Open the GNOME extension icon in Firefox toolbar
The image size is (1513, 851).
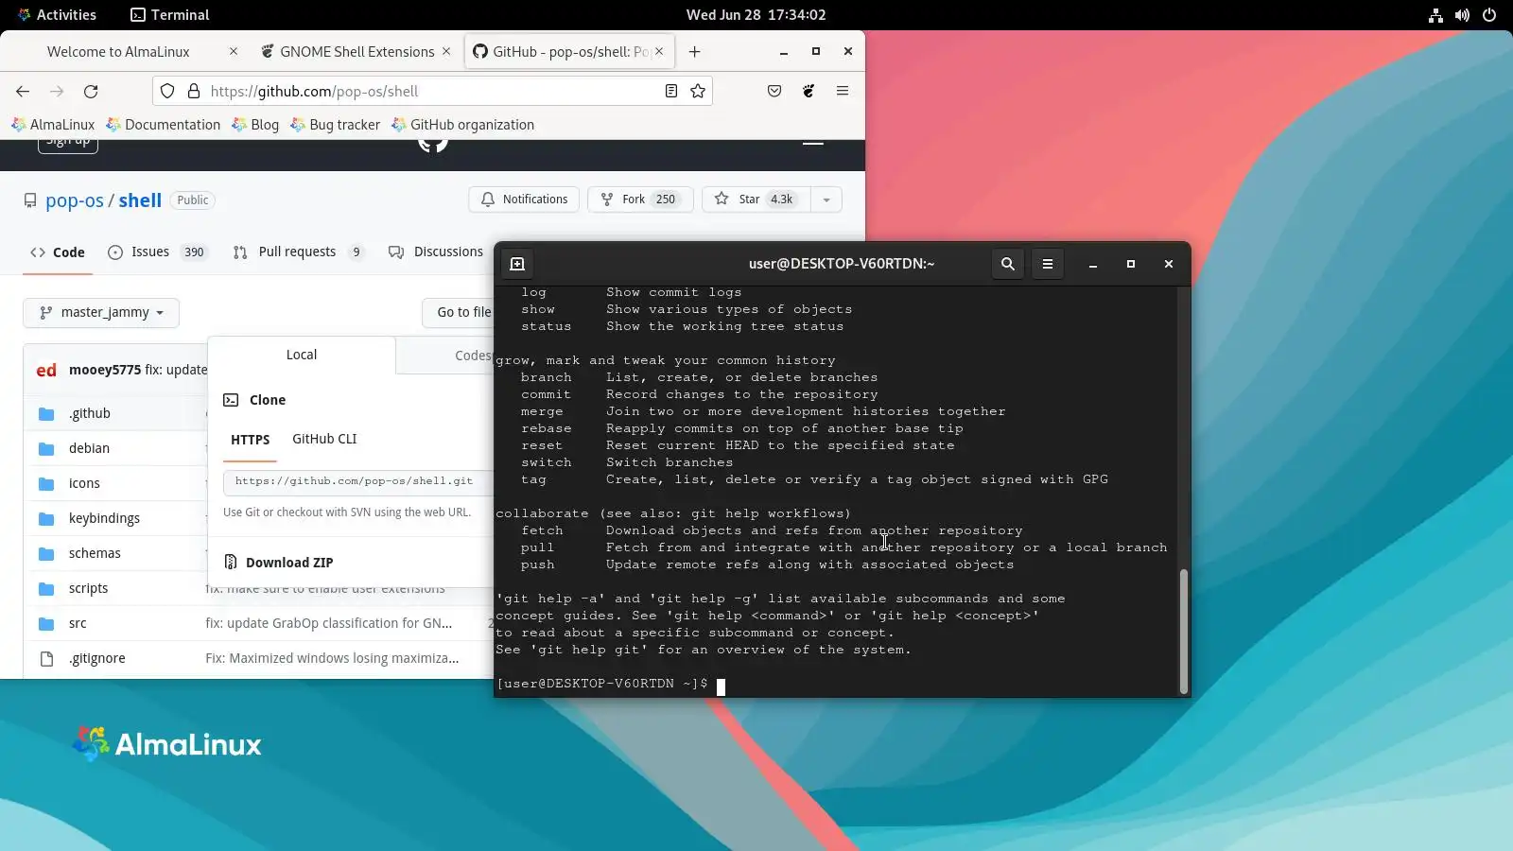809,92
